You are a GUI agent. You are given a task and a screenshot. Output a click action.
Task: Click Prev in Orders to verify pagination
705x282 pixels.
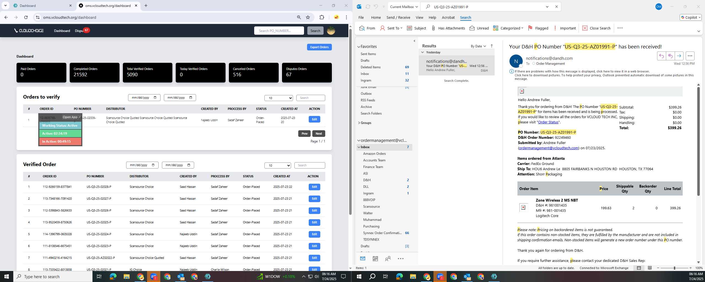coord(304,134)
